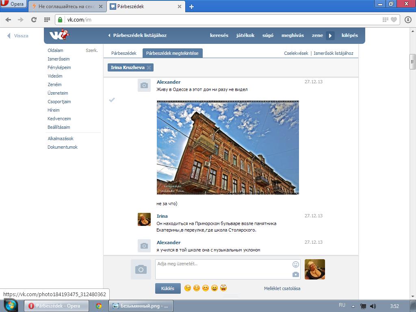Click the VK logo icon
Image resolution: width=416 pixels, height=312 pixels.
coord(59,35)
